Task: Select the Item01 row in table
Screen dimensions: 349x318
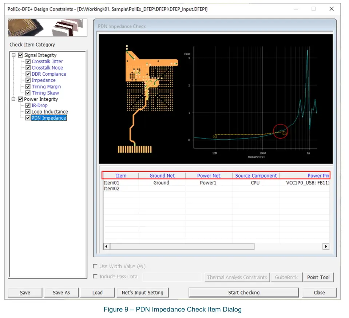Action: 112,183
